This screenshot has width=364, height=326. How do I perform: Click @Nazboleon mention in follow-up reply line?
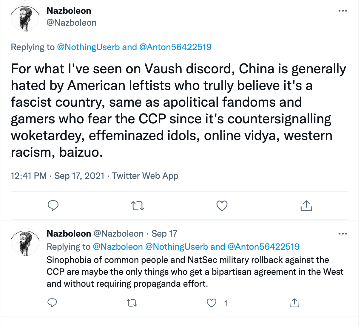coord(118,247)
